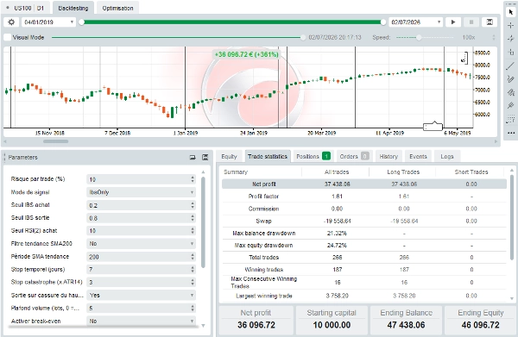Open start date 04/01/2019 dropdown
This screenshot has width=518, height=337.
tap(48, 22)
